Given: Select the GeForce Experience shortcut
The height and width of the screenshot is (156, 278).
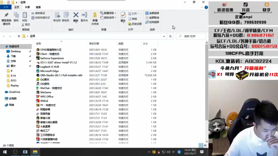Looking at the screenshot, I should (x=52, y=58).
